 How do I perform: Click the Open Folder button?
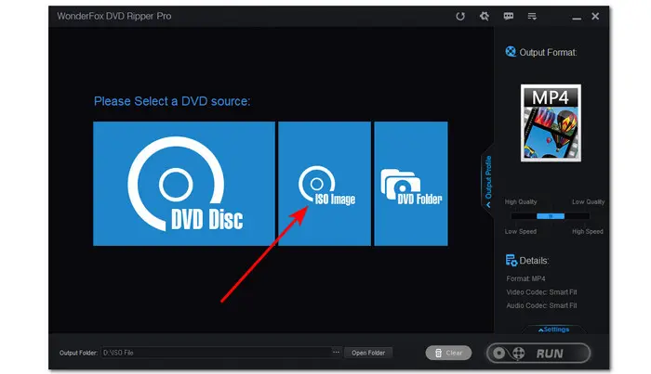pyautogui.click(x=368, y=353)
